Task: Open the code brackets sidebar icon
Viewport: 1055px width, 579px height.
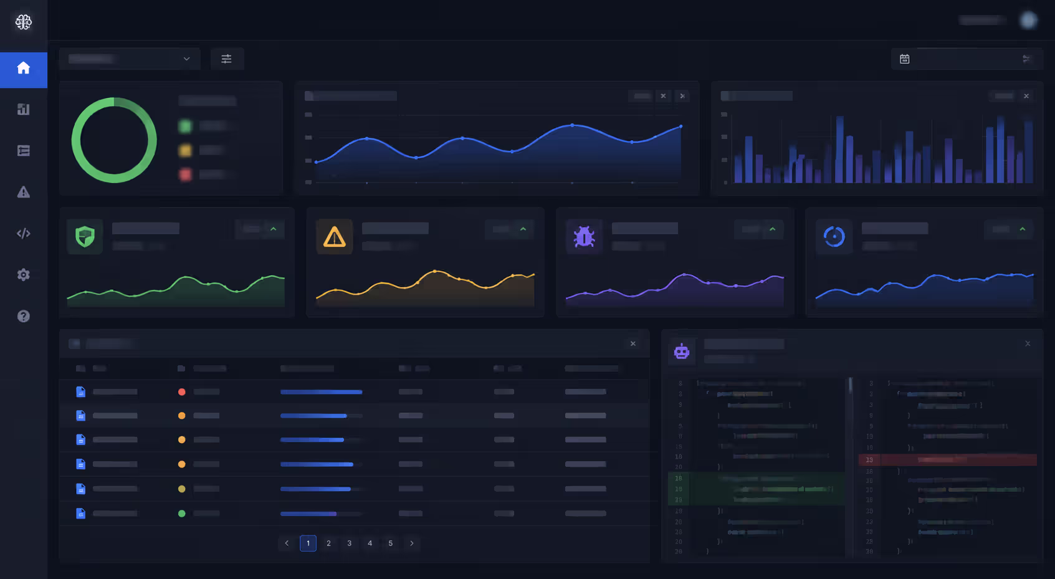Action: pyautogui.click(x=24, y=233)
